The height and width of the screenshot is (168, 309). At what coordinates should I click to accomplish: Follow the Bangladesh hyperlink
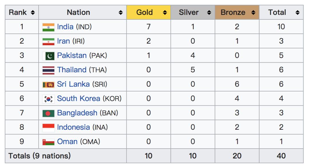point(77,113)
